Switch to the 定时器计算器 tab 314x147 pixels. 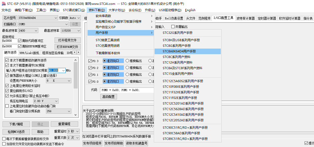point(267,18)
